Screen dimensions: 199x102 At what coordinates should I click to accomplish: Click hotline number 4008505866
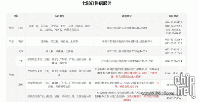pos(174,98)
